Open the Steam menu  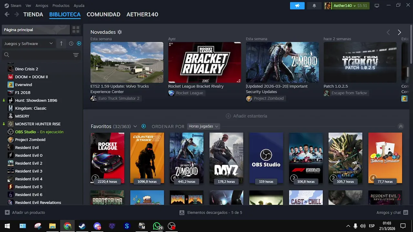[x=13, y=5]
